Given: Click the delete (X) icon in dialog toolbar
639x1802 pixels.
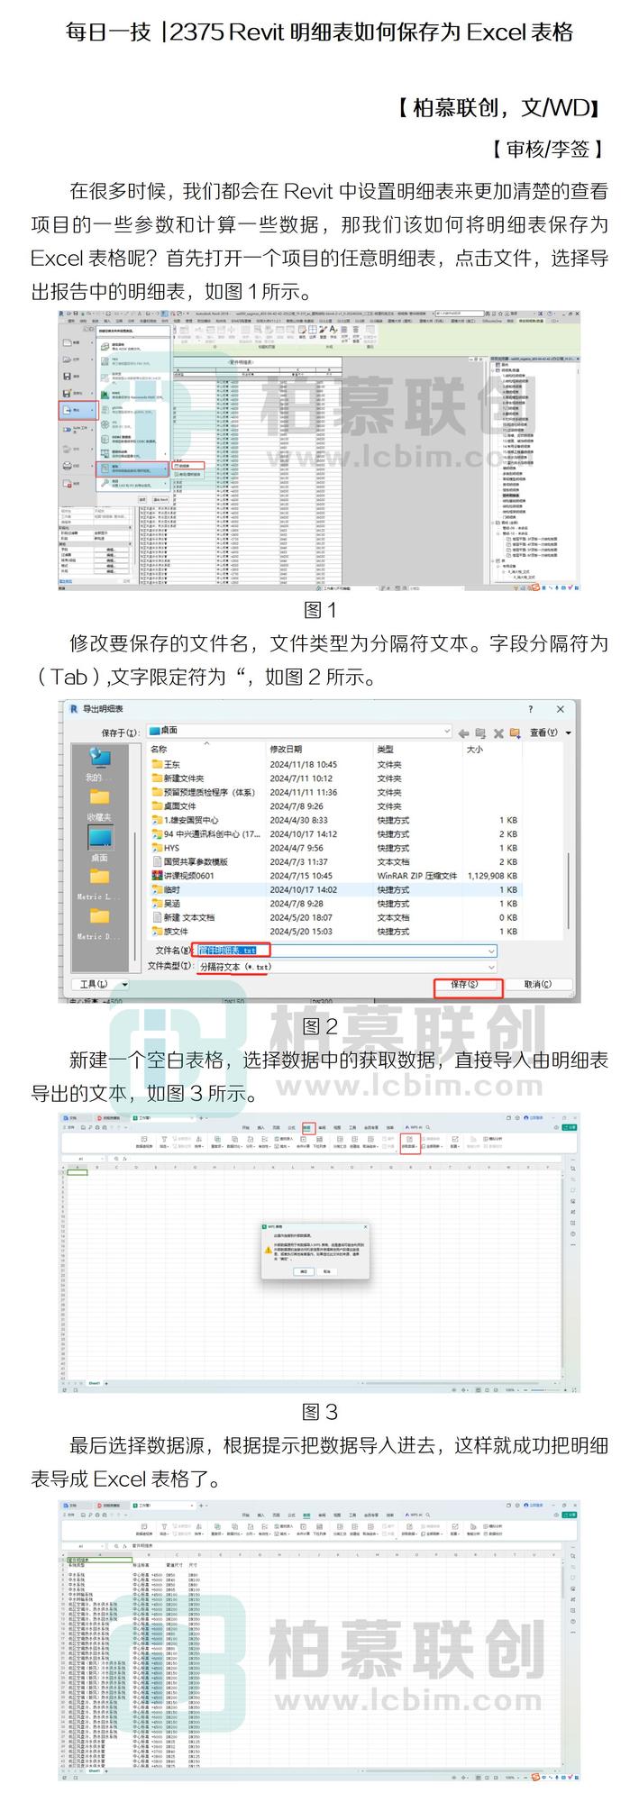Looking at the screenshot, I should (x=498, y=733).
